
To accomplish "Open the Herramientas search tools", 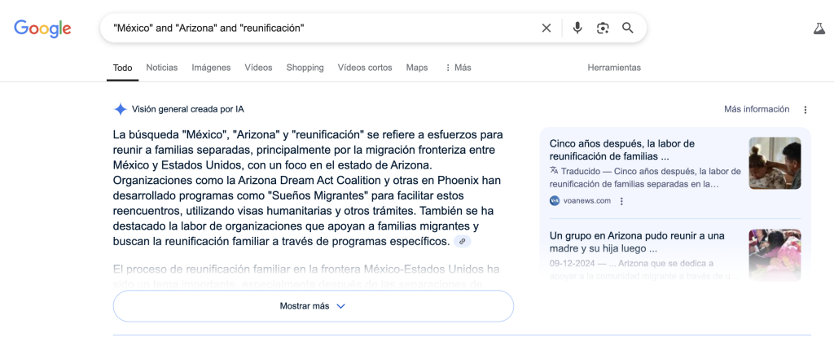I will coord(614,68).
